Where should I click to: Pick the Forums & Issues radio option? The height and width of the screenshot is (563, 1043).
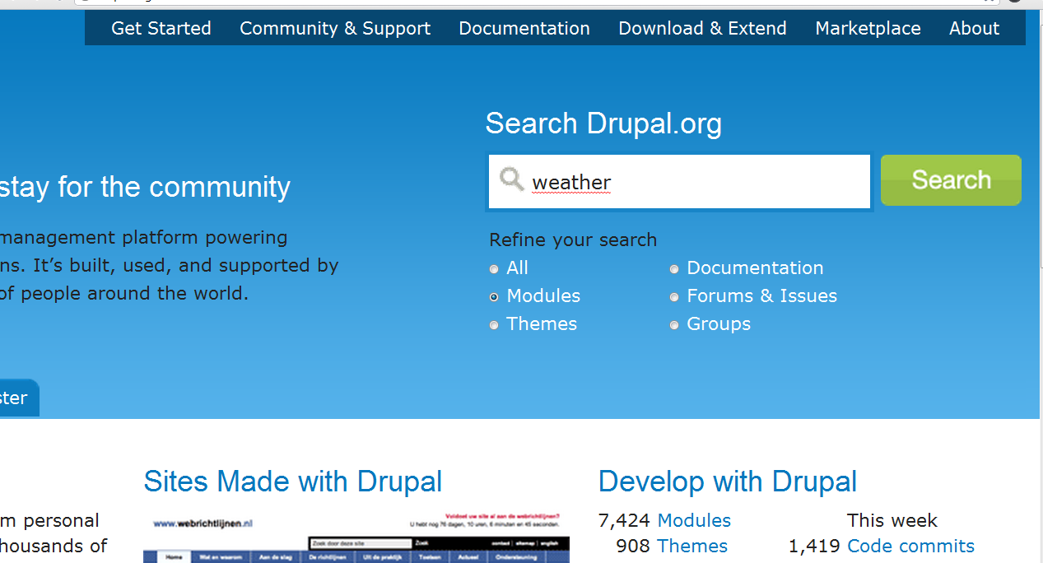coord(674,297)
